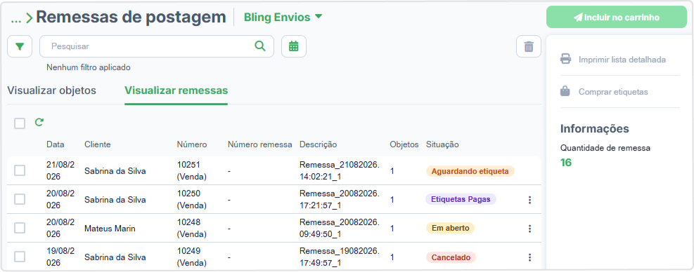694x272 pixels.
Task: Click the Descrição column header
Action: point(319,144)
